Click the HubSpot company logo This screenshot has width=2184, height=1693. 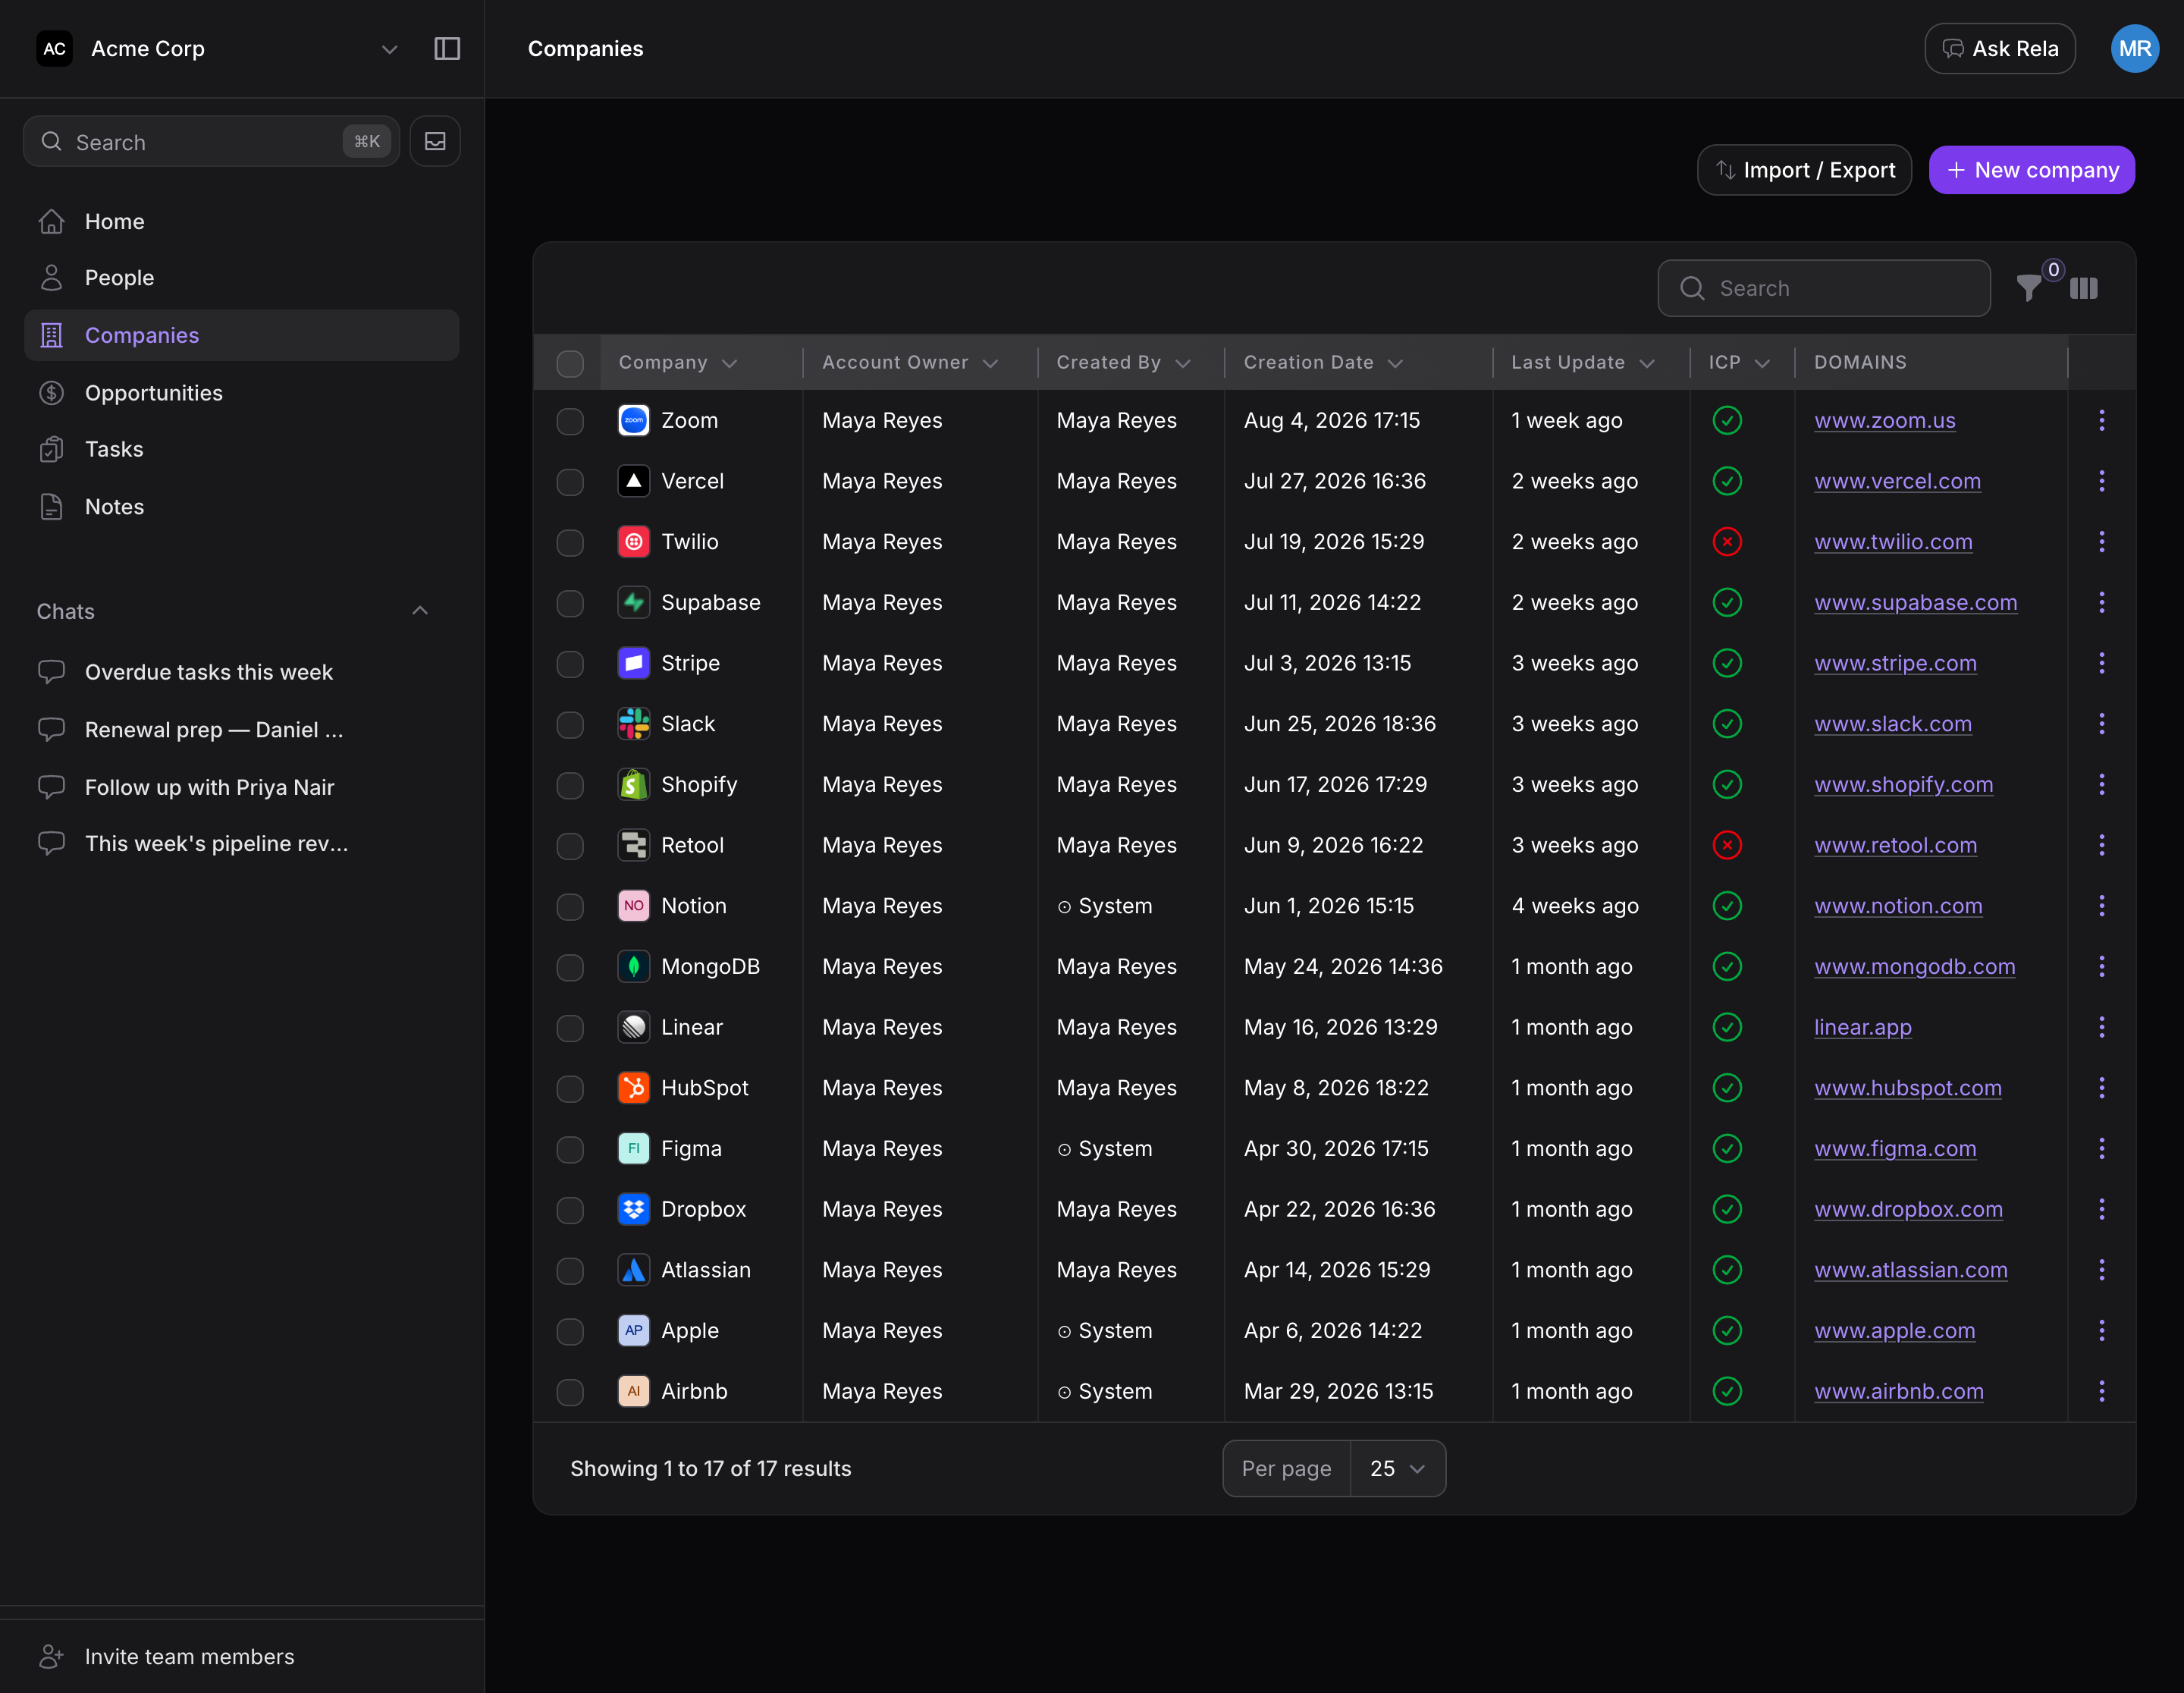click(x=634, y=1088)
